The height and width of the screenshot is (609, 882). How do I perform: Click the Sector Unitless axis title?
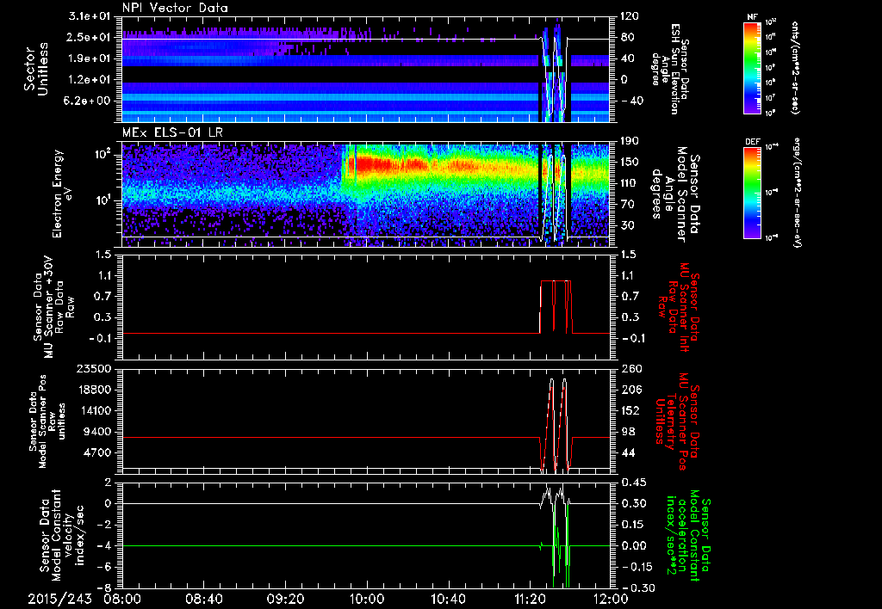36,69
